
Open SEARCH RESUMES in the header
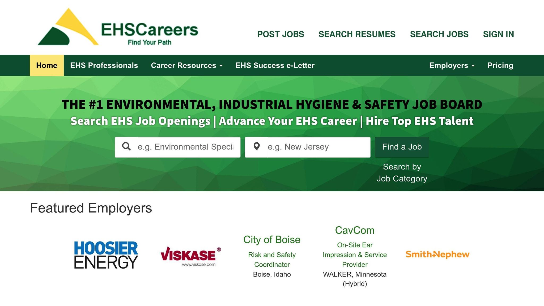357,34
